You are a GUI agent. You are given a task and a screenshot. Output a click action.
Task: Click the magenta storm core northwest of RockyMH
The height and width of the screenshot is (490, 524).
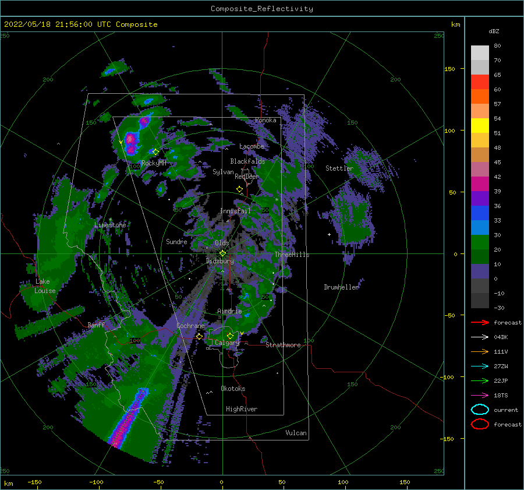tap(130, 143)
